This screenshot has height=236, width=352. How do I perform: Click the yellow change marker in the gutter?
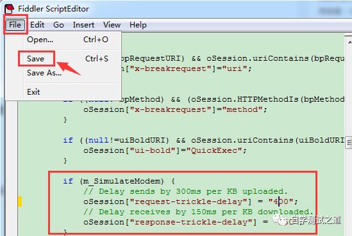20,201
